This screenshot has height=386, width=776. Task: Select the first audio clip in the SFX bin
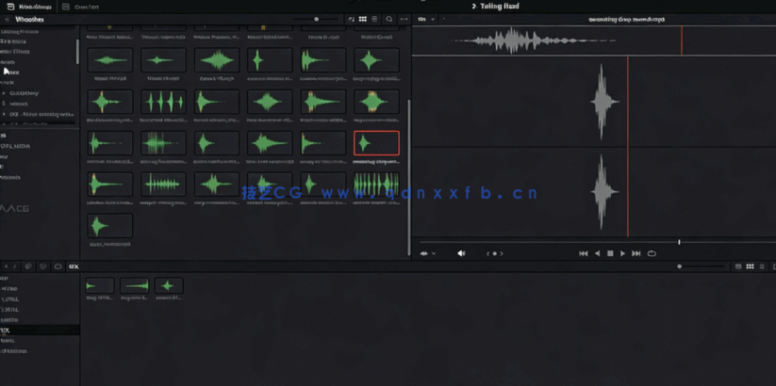point(100,285)
